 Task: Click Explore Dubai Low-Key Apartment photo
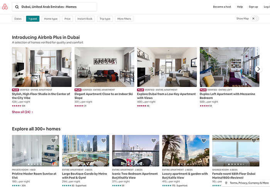point(167,67)
